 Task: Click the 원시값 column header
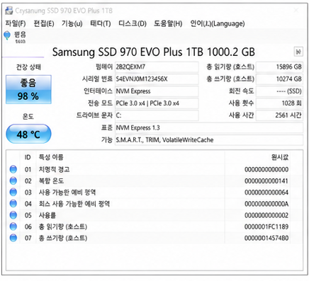280,157
